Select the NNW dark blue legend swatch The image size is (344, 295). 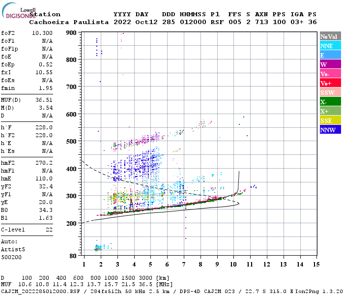(330, 129)
